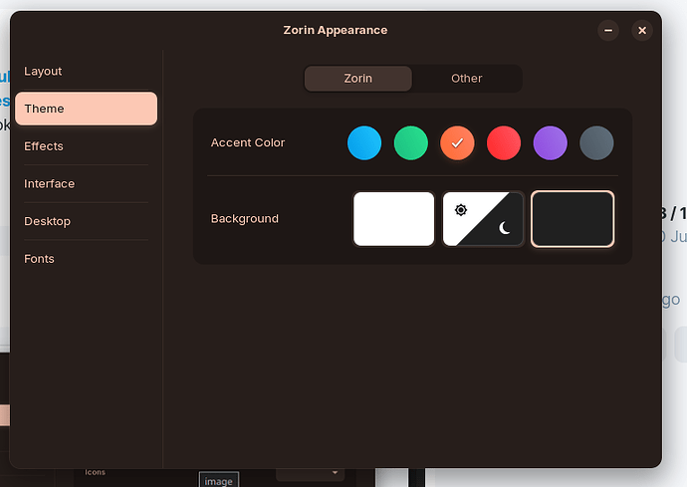Switch to the Other tab
This screenshot has height=487, width=687.
point(467,79)
